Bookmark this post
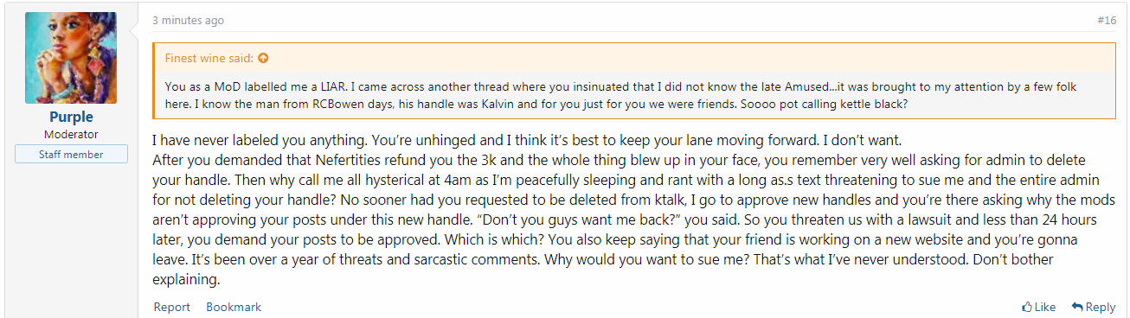 (234, 307)
